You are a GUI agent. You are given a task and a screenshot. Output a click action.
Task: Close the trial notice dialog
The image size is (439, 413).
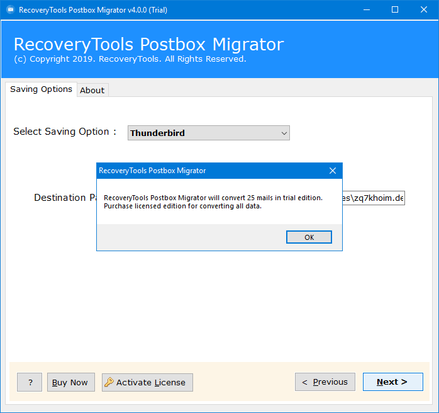(x=333, y=171)
